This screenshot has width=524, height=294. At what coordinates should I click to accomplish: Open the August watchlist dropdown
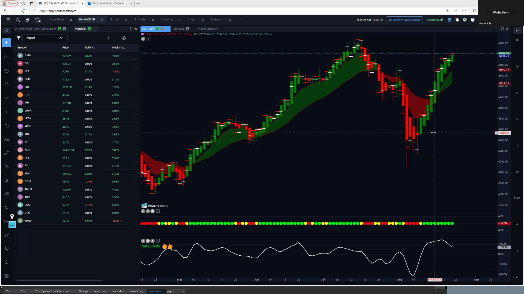pyautogui.click(x=45, y=38)
